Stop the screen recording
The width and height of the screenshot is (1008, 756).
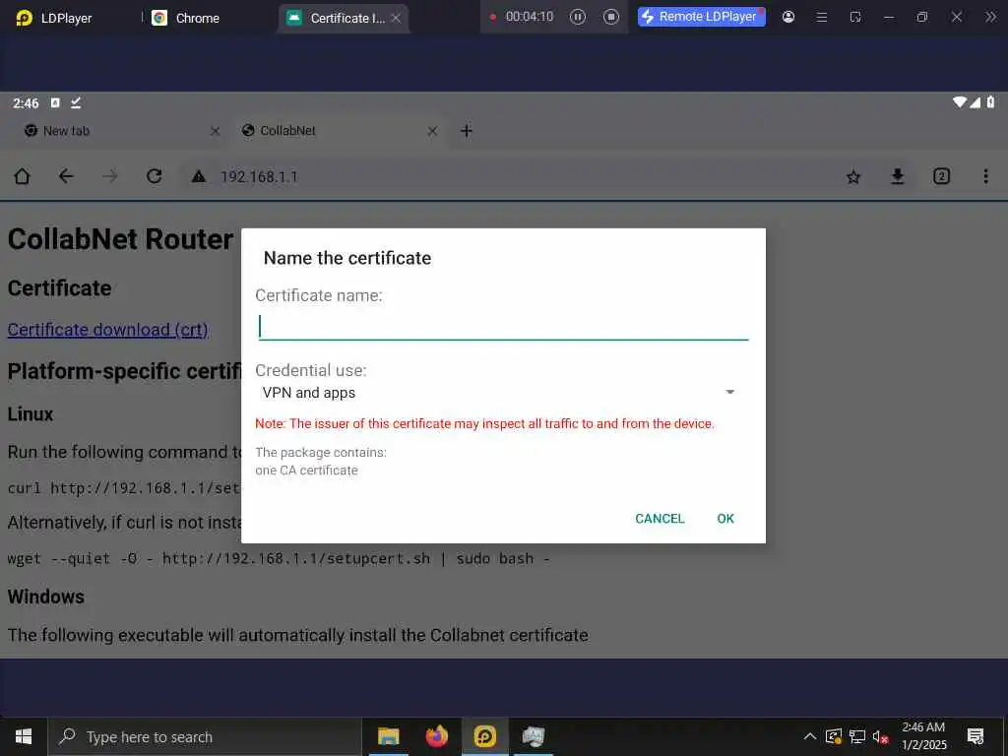tap(610, 17)
